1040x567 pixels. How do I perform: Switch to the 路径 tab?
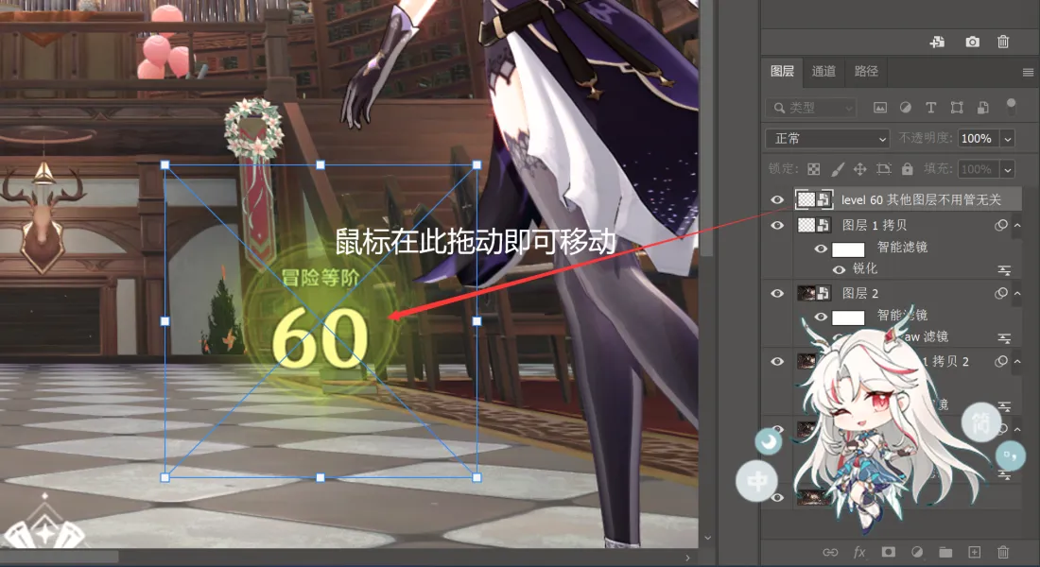coord(866,71)
